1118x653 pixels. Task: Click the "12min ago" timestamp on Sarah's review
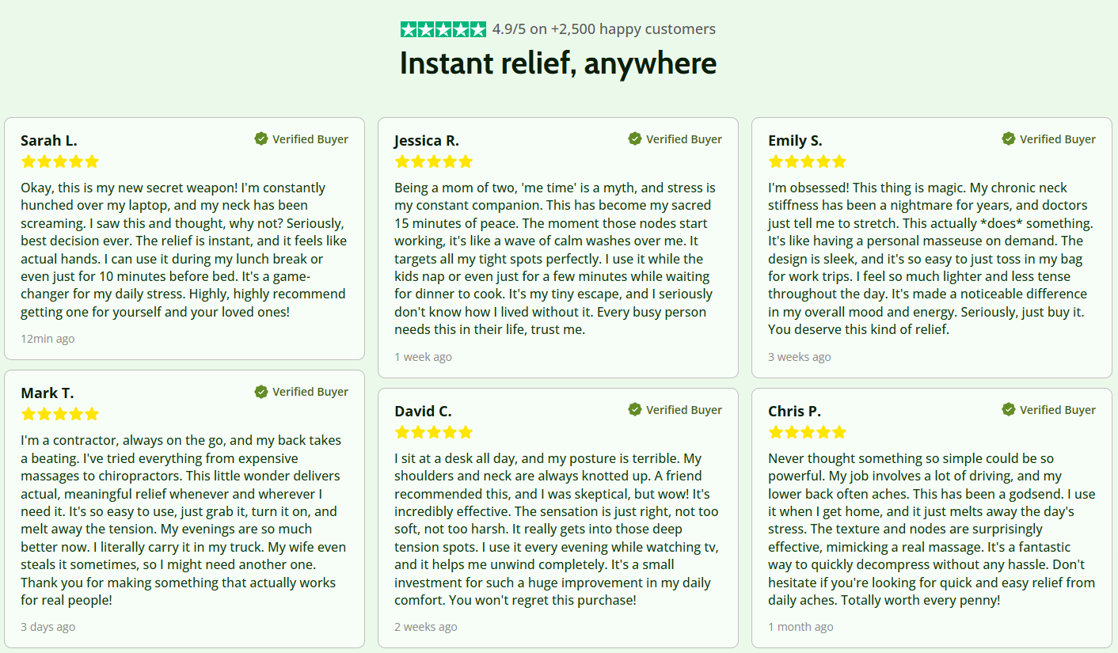(48, 339)
